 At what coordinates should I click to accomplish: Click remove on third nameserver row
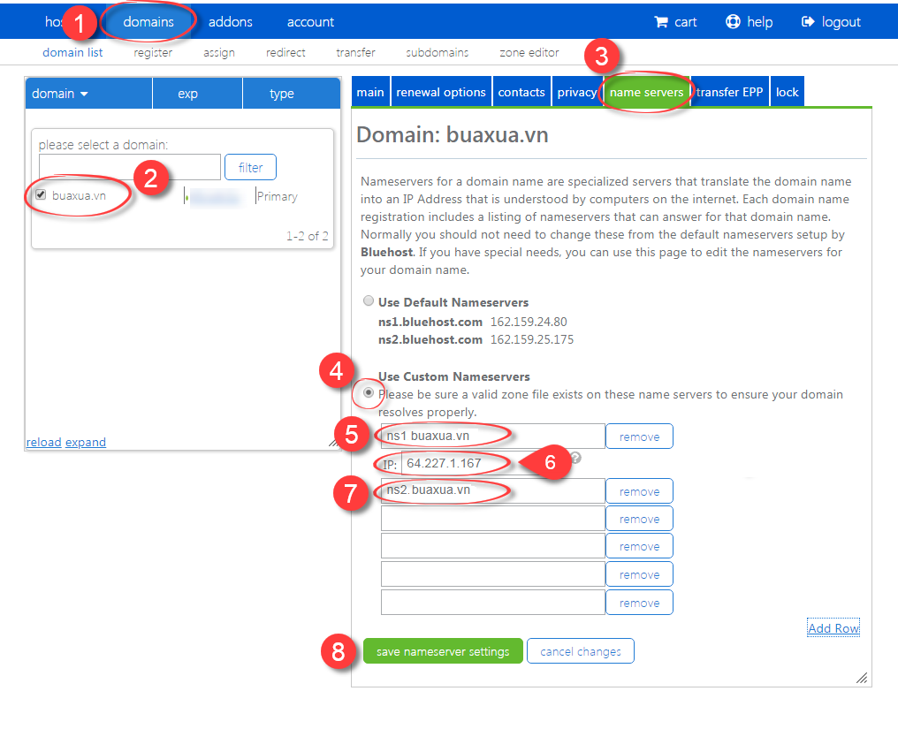tap(639, 519)
